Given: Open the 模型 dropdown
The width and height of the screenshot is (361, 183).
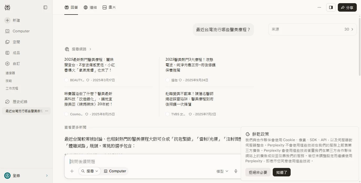Looking at the screenshot, I should (222, 171).
